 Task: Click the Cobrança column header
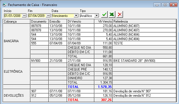pyautogui.click(x=17, y=22)
